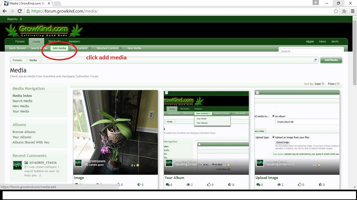357x200 pixels.
Task: Open the Filters dropdown
Action: pyautogui.click(x=334, y=84)
